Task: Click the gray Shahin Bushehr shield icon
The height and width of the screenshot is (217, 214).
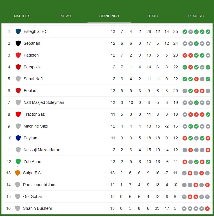Action: [x=18, y=208]
